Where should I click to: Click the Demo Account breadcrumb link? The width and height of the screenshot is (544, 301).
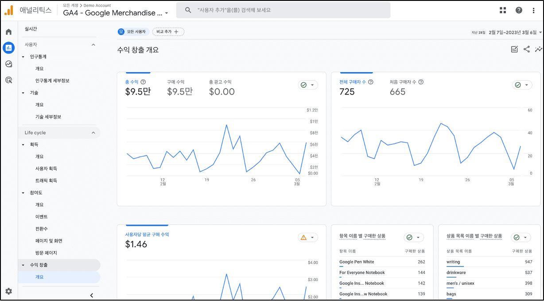(97, 5)
